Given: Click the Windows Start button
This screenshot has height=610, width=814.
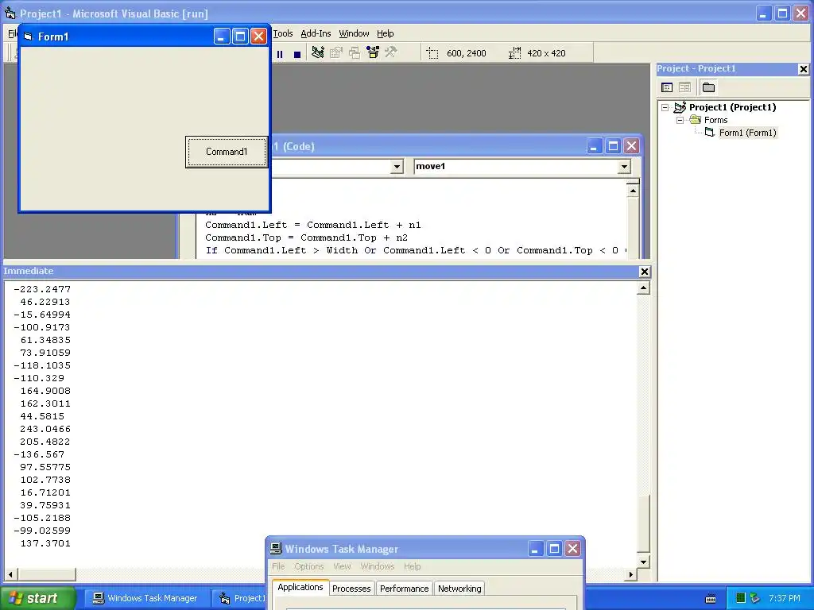Looking at the screenshot, I should tap(37, 598).
